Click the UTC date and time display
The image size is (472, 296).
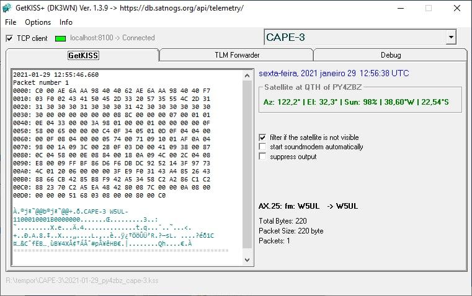(334, 73)
